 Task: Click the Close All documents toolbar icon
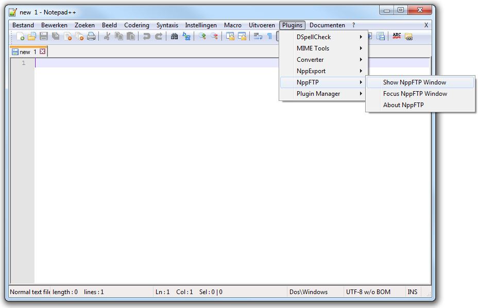point(79,36)
